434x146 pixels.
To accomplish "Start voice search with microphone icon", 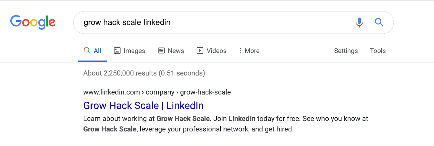I will pyautogui.click(x=359, y=22).
